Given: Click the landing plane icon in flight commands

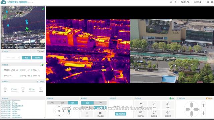Looking at the screenshot, I should tap(154, 104).
